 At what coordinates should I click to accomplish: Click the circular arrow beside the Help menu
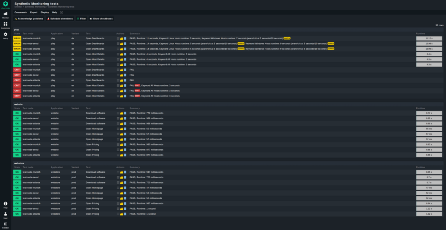pos(62,13)
